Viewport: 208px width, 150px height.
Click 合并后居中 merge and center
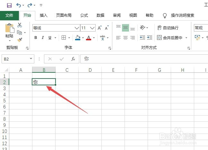(170, 38)
